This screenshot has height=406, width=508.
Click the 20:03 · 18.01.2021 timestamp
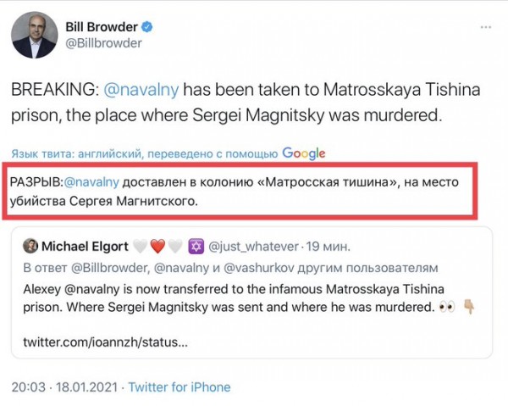[64, 387]
